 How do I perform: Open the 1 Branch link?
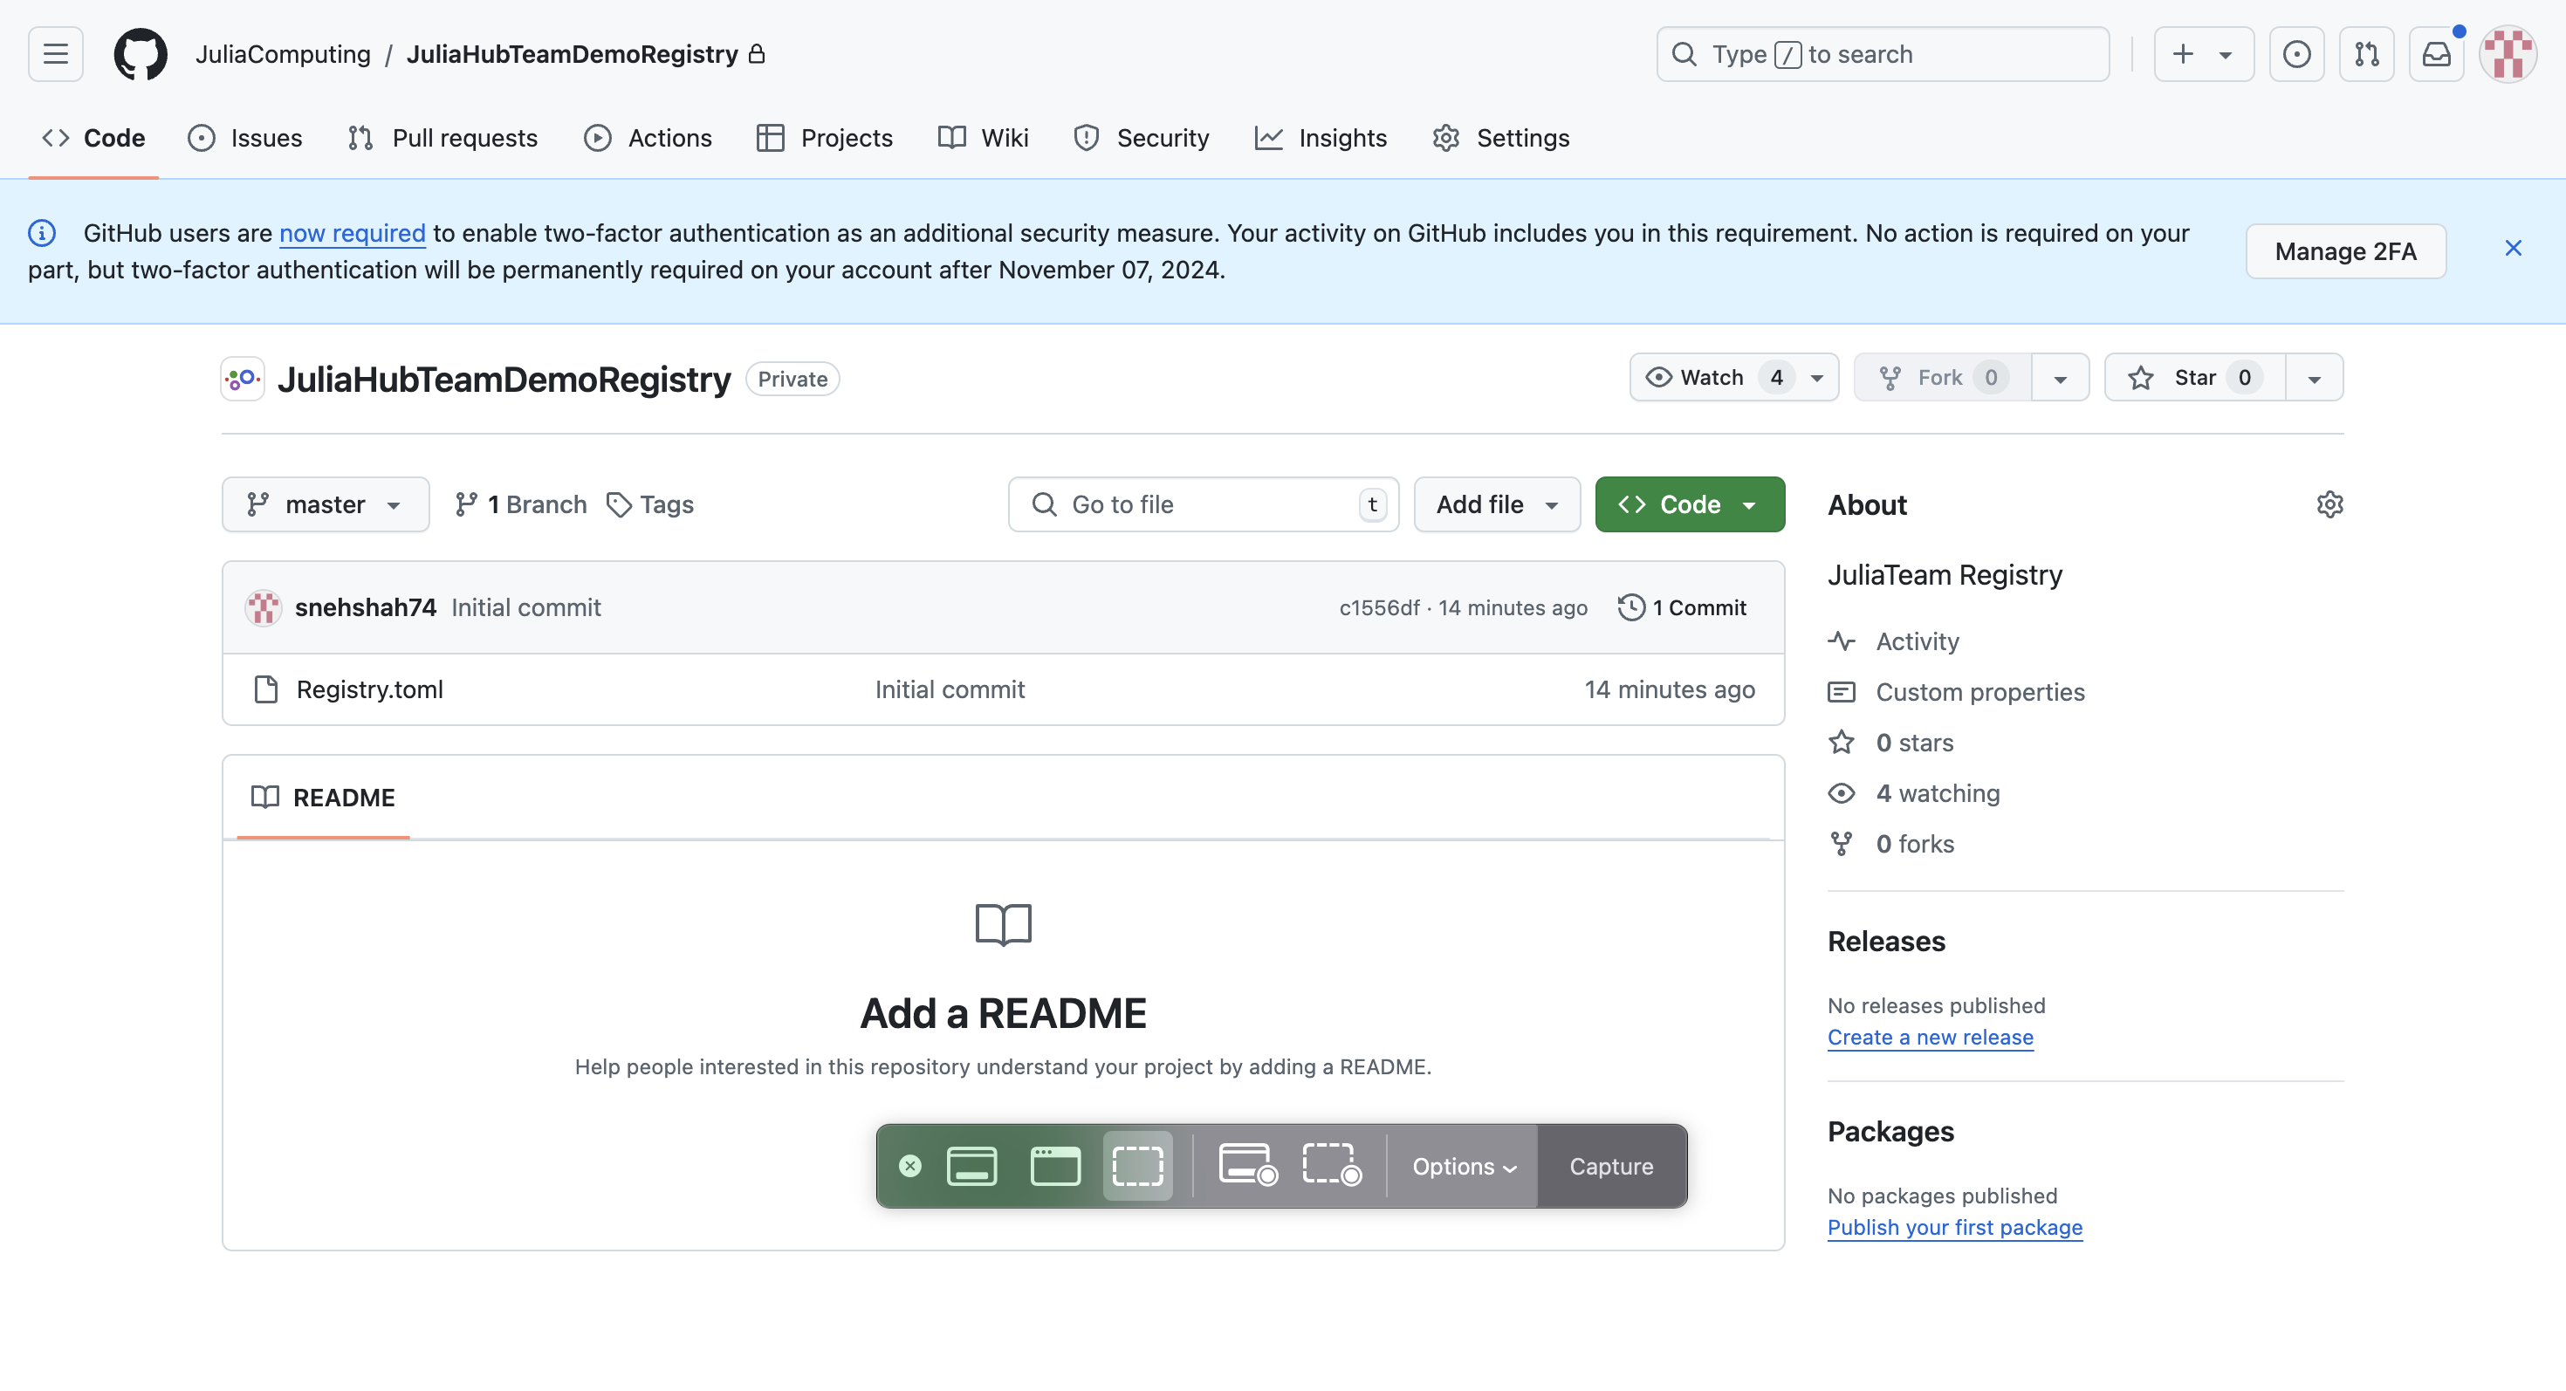[x=521, y=504]
